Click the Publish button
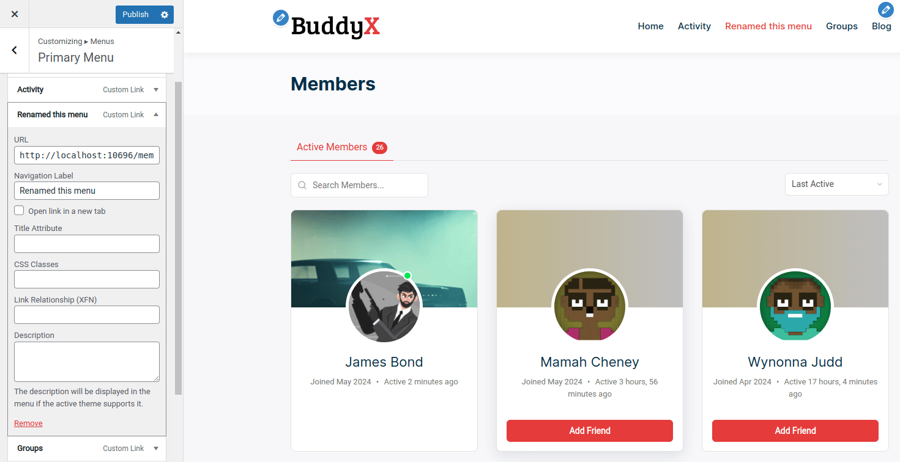Screen dimensions: 900x462 (135, 15)
